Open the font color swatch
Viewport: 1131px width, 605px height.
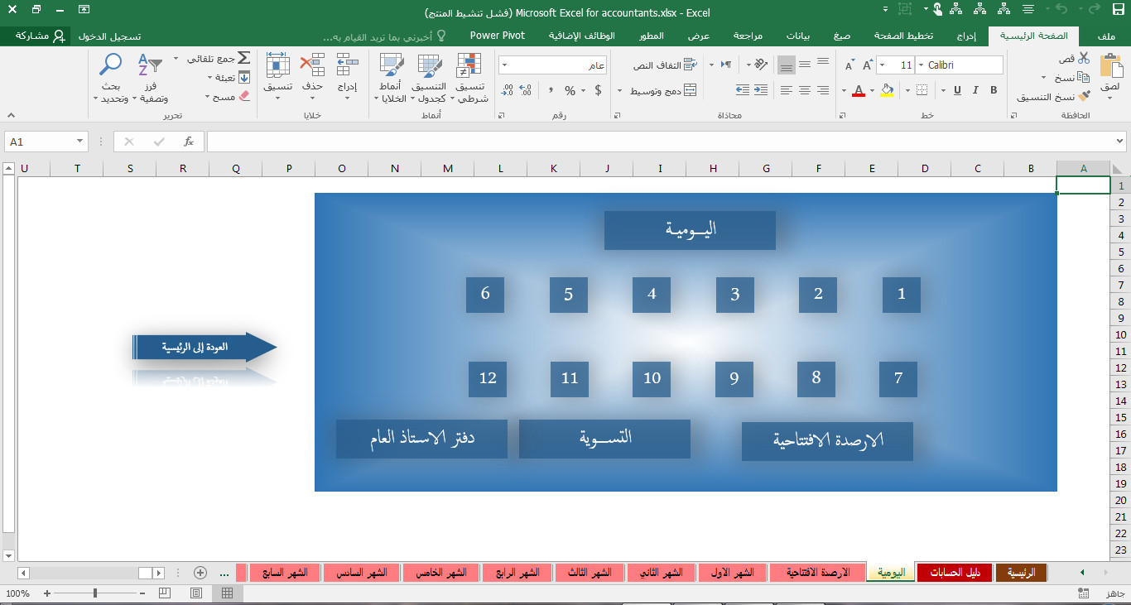coord(859,89)
